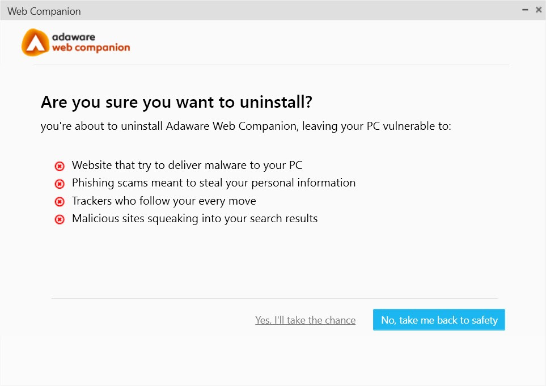The width and height of the screenshot is (546, 386).
Task: Click the orange 'web companion' logo wording
Action: (x=91, y=48)
